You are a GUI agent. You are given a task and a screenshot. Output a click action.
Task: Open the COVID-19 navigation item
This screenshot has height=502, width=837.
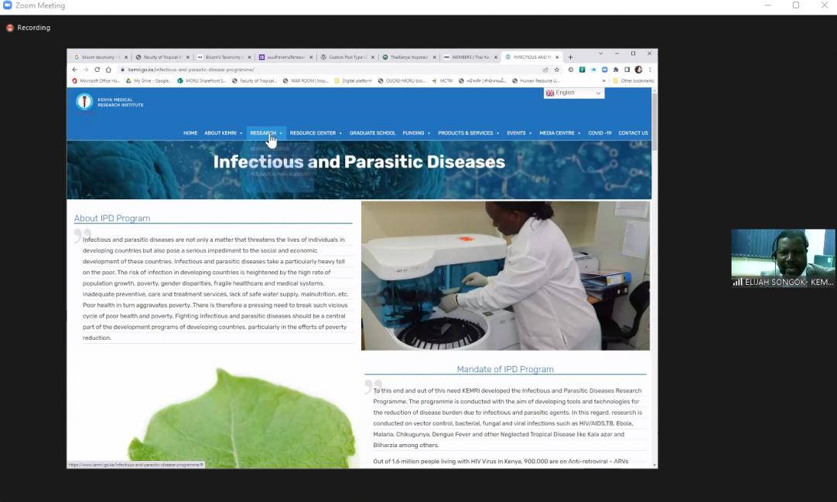point(600,134)
